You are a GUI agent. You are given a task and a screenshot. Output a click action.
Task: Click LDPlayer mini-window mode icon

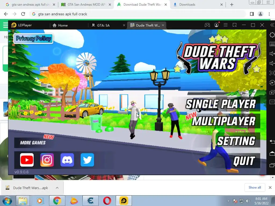tap(235, 25)
